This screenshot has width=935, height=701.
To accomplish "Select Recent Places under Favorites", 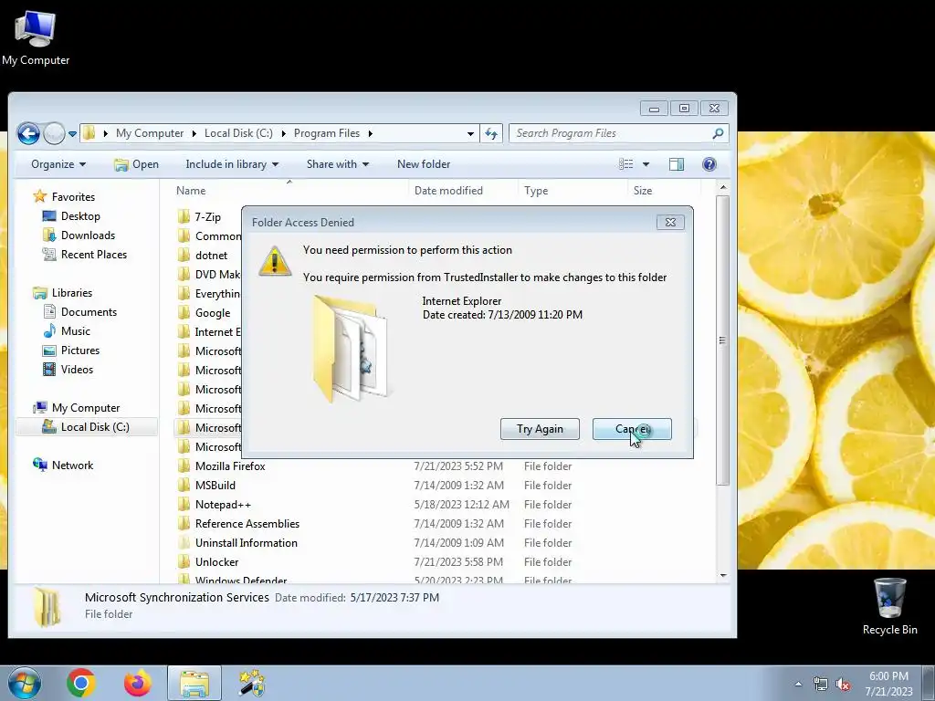I will tap(84, 255).
